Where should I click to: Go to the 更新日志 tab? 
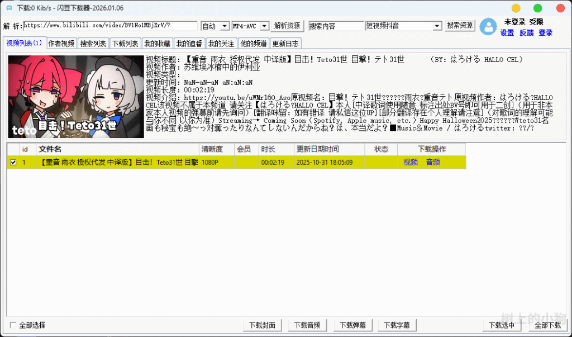point(285,44)
